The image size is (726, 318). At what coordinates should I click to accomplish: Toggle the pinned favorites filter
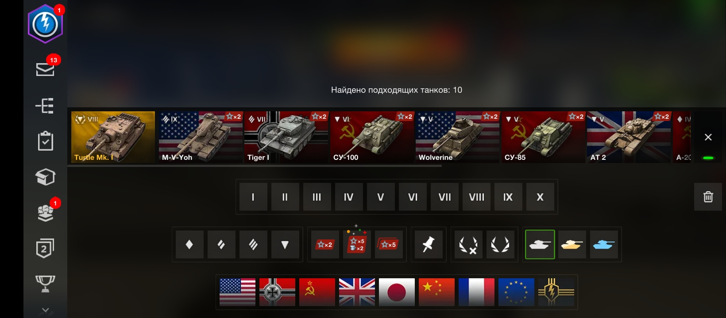point(428,244)
